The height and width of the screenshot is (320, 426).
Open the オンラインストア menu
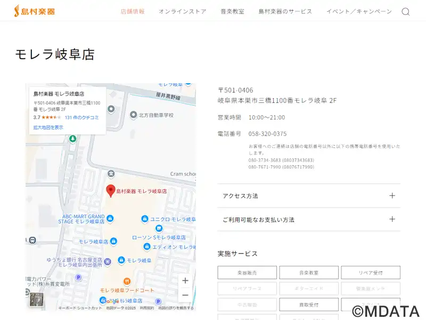coord(183,11)
